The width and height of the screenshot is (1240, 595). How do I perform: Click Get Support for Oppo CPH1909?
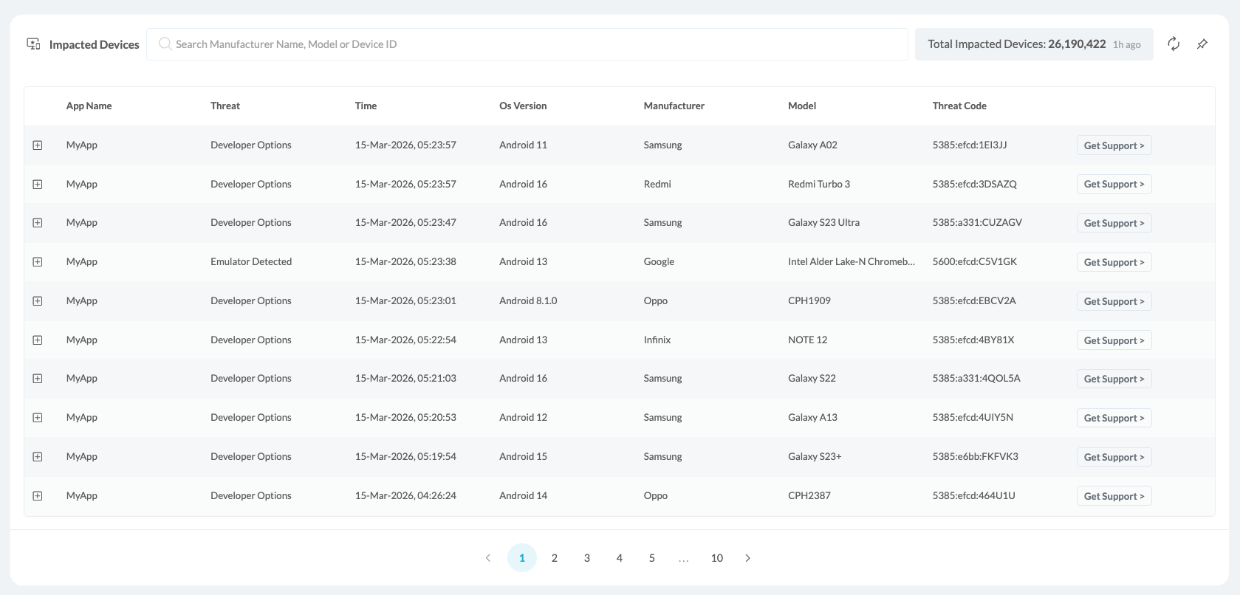pos(1114,301)
